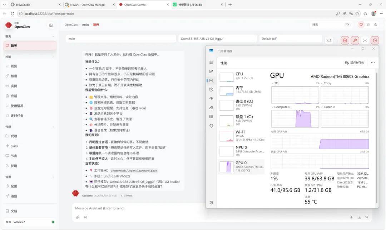Viewport: 386px width, 230px height.
Task: Click the 搜索 search field
Action: [x=330, y=25]
